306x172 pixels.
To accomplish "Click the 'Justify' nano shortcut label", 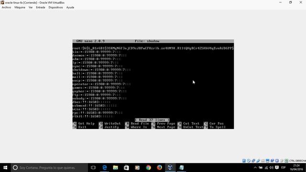I will (x=111, y=127).
